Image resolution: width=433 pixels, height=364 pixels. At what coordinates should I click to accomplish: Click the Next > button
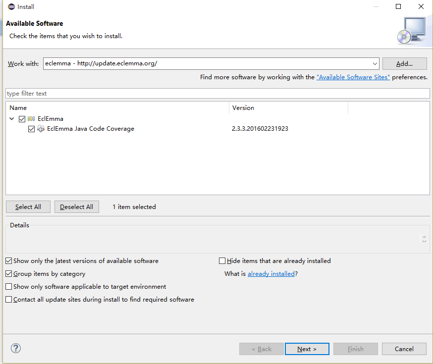point(307,349)
